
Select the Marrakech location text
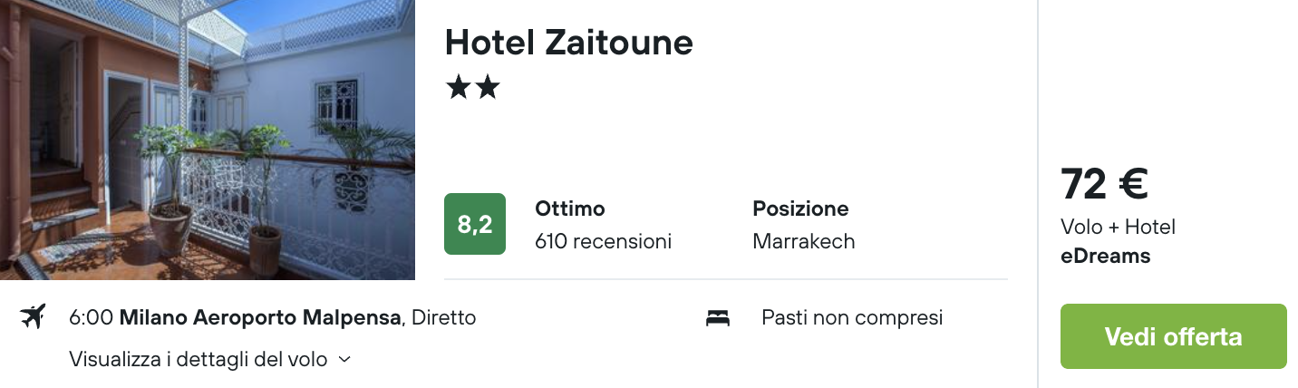pyautogui.click(x=803, y=241)
